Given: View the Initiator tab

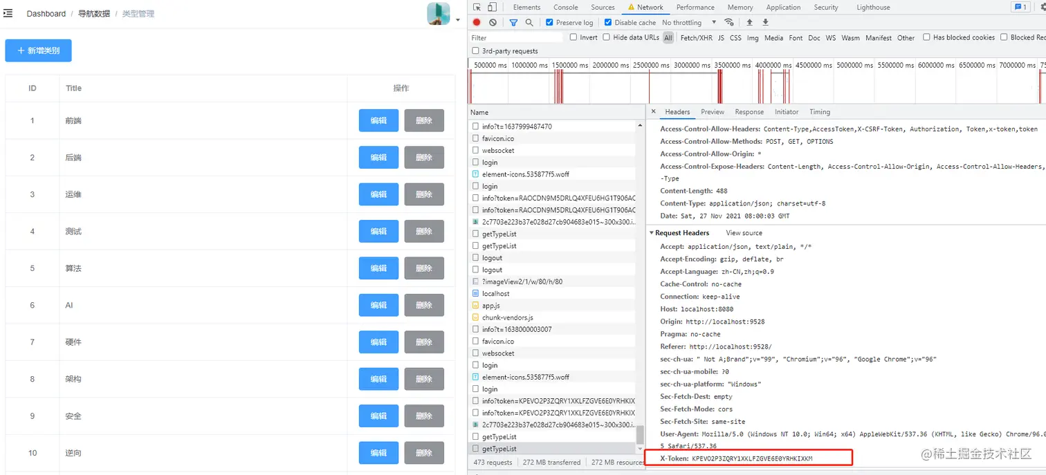Looking at the screenshot, I should 787,111.
